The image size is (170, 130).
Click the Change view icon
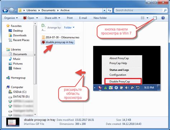point(142,18)
